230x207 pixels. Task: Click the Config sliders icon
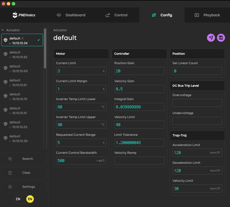point(154,15)
